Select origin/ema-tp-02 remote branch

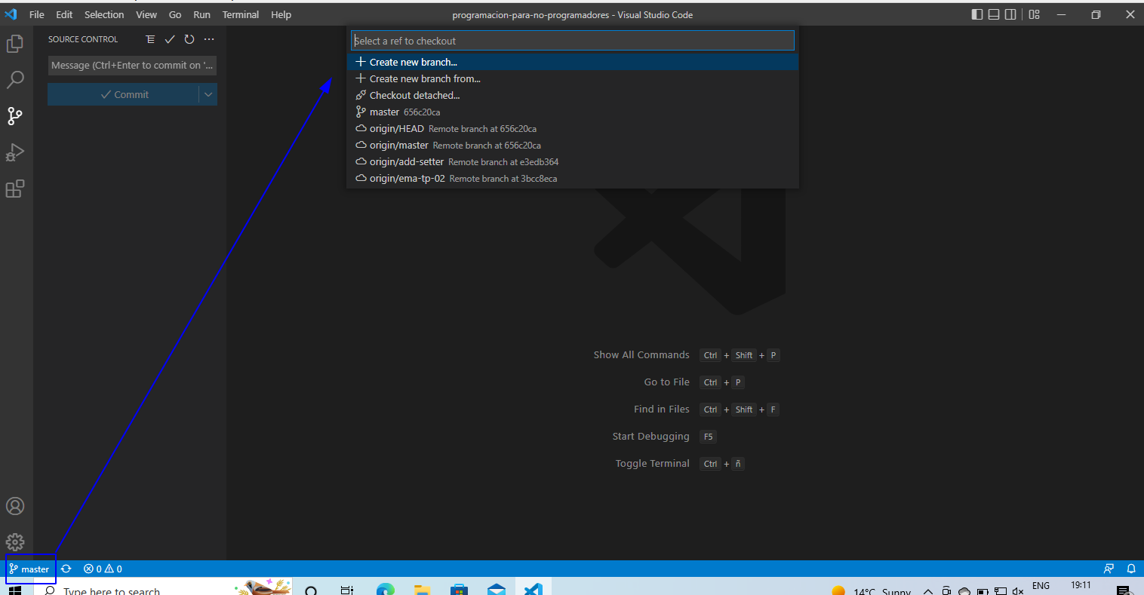point(573,178)
